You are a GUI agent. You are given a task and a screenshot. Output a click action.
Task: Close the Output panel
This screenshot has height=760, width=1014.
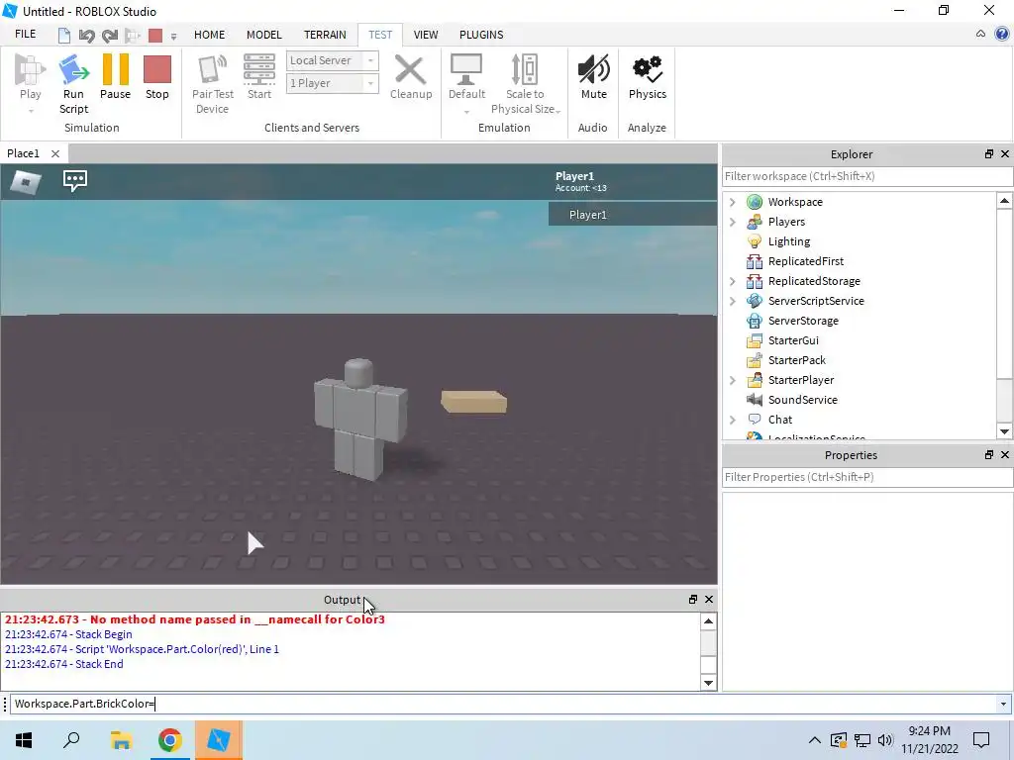pos(709,600)
